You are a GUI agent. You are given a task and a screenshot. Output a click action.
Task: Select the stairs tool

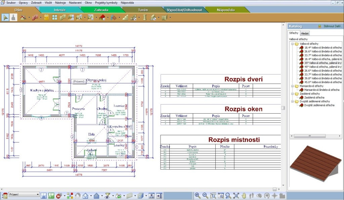click(x=125, y=17)
